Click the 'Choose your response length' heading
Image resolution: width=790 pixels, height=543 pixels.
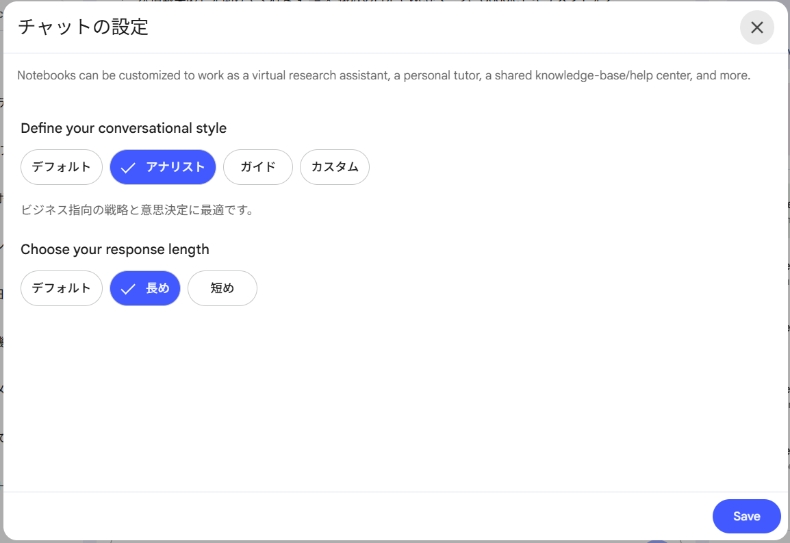pyautogui.click(x=115, y=249)
